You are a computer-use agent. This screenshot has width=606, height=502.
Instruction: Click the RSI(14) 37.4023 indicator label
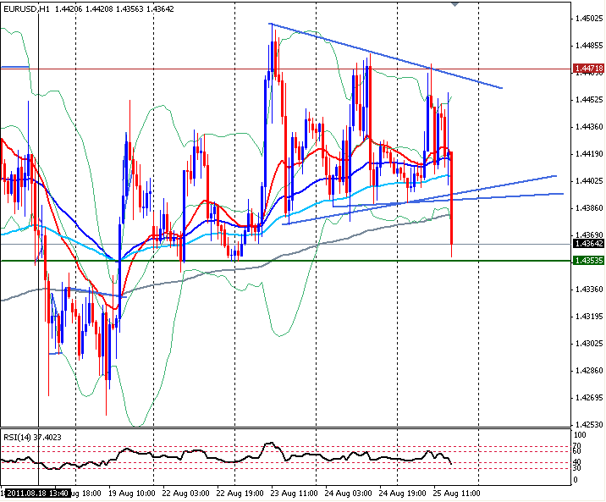point(32,438)
